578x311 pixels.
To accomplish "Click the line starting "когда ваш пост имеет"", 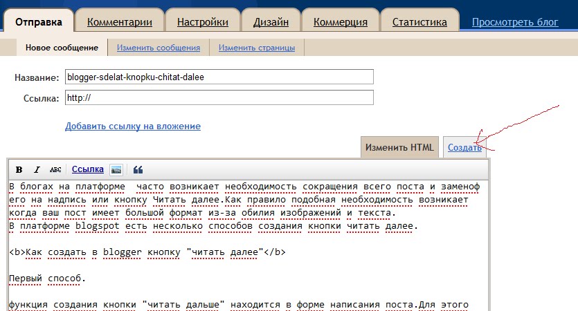I will pyautogui.click(x=202, y=213).
